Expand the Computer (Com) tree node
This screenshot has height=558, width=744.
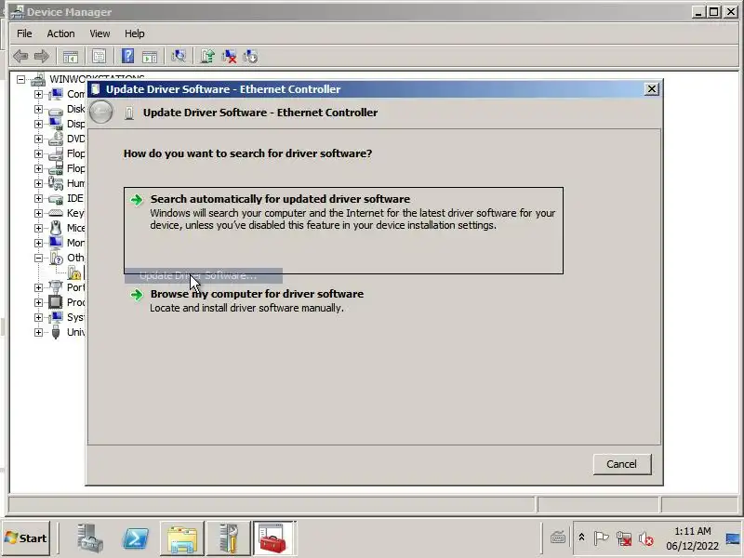click(38, 94)
